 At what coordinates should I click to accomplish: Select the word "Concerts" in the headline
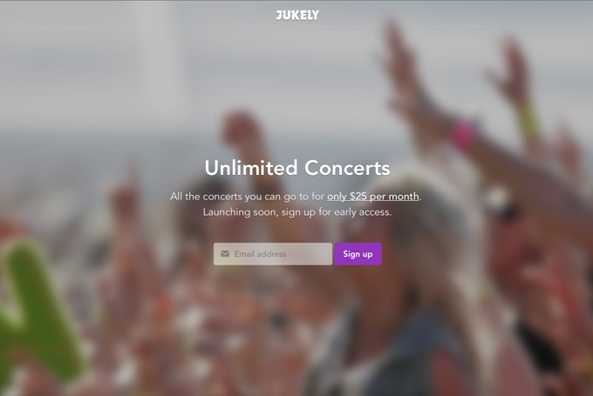347,168
